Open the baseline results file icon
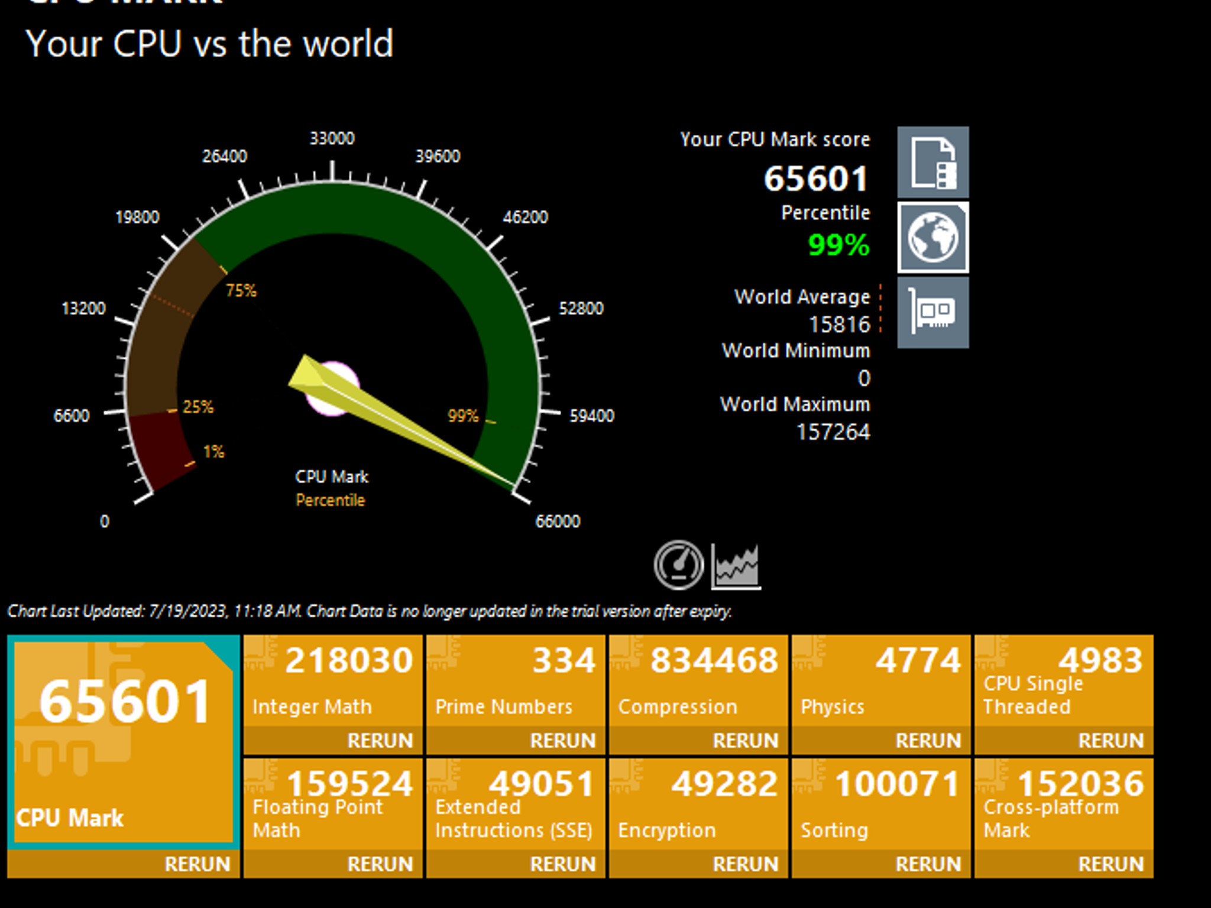This screenshot has width=1211, height=908. coord(933,162)
